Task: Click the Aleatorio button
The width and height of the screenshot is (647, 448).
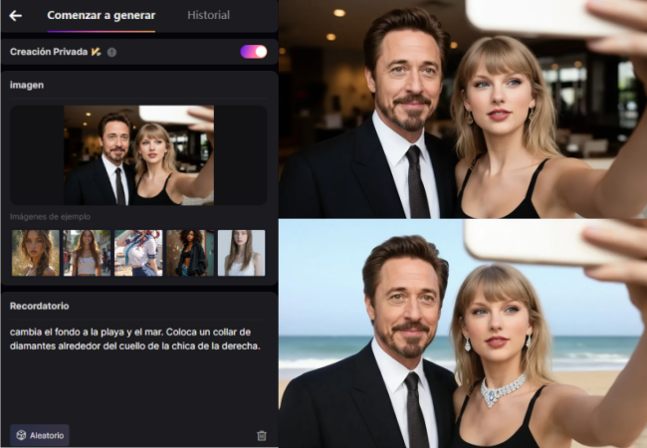Action: [x=40, y=435]
